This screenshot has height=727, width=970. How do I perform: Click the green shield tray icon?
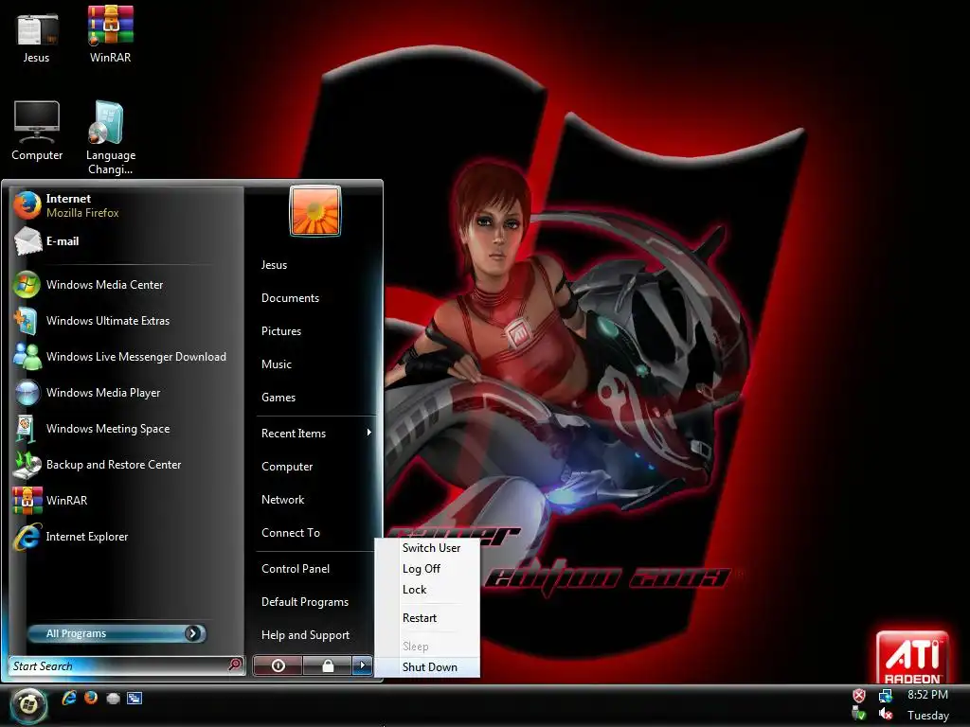click(858, 714)
